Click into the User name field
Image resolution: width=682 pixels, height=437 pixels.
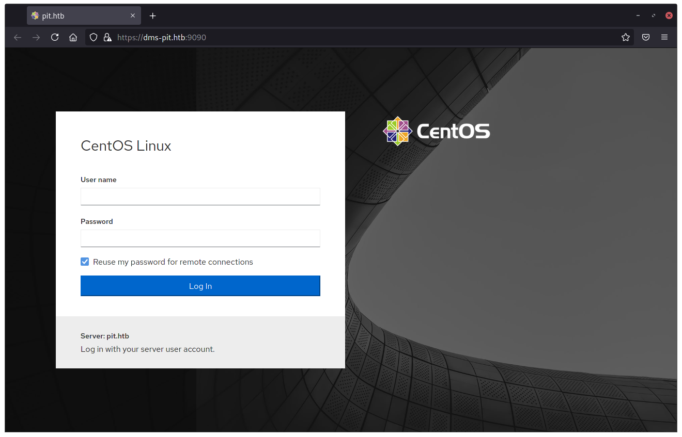[200, 197]
